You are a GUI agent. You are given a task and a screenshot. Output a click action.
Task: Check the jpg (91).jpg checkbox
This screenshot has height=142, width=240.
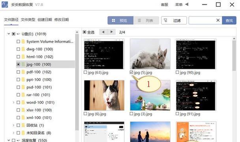(x=177, y=114)
